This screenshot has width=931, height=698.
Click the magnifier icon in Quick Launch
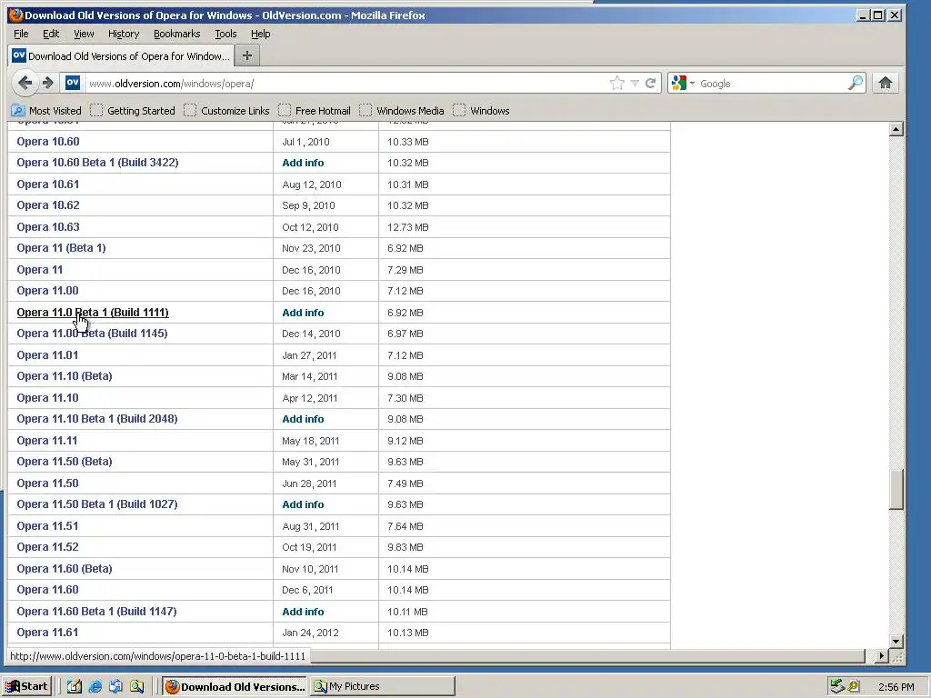point(137,686)
